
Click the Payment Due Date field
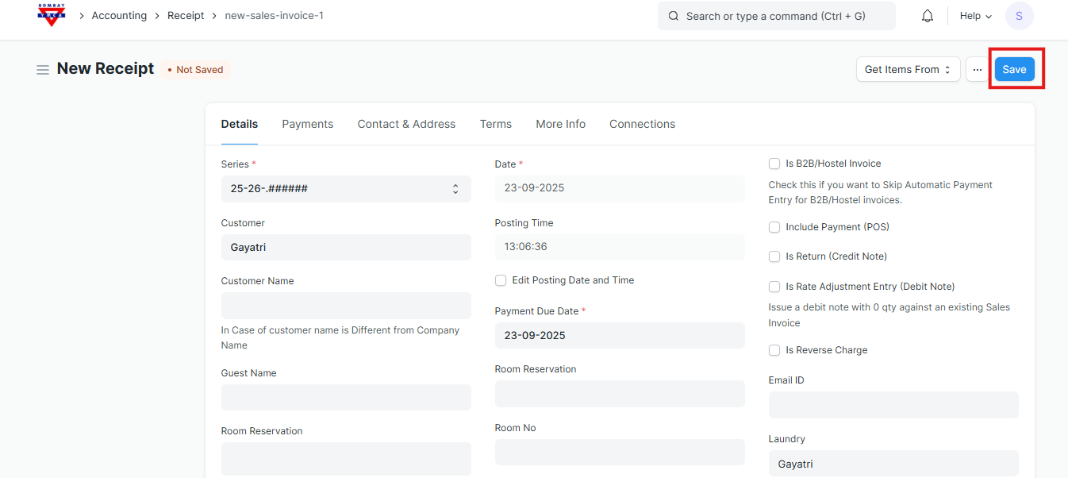(x=619, y=335)
